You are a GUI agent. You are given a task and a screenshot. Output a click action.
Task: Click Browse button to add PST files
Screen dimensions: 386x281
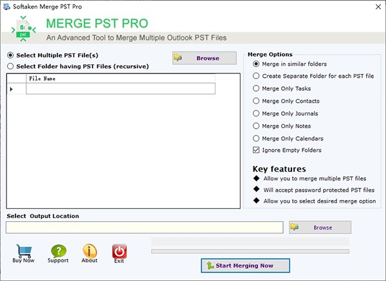pyautogui.click(x=205, y=58)
